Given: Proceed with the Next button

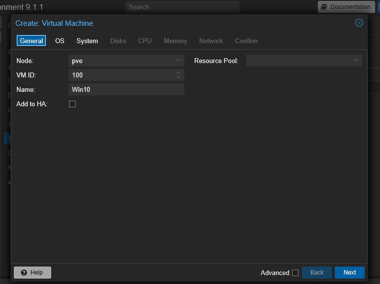Looking at the screenshot, I should click(x=350, y=273).
